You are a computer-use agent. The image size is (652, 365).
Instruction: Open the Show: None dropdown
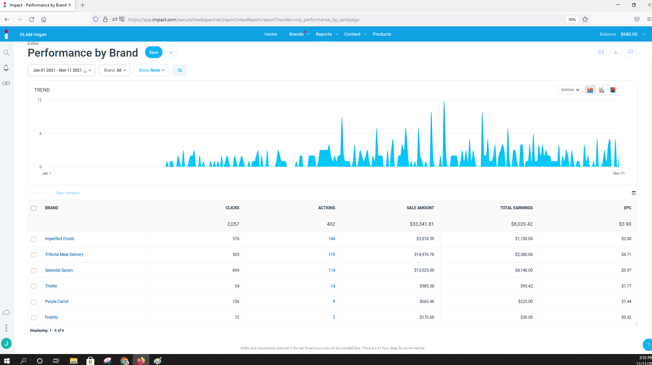(x=151, y=70)
